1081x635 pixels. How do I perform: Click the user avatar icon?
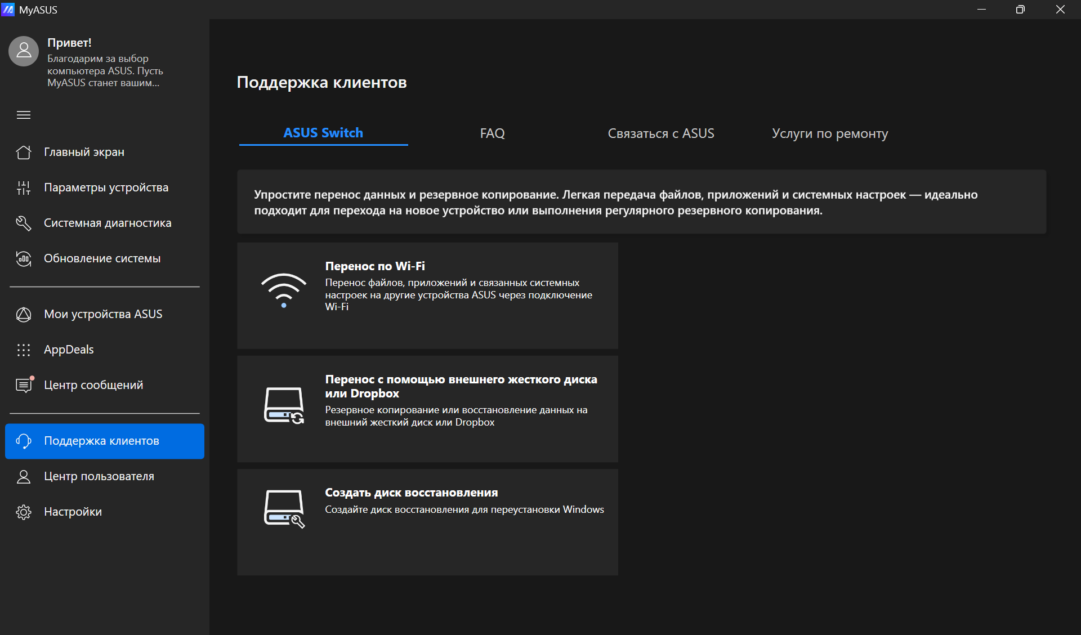click(24, 51)
